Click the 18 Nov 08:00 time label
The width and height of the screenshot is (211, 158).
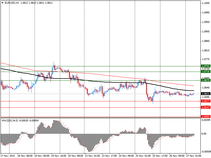(x=25, y=156)
